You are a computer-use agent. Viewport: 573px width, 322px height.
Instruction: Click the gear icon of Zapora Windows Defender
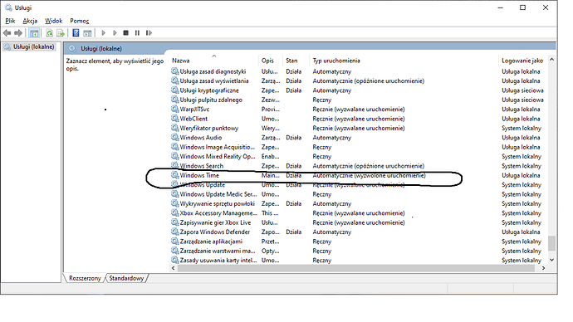pos(174,232)
